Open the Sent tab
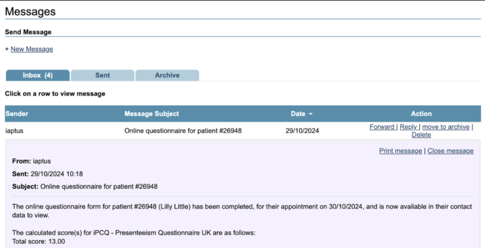Viewport: 485px width, 248px height. tap(102, 75)
